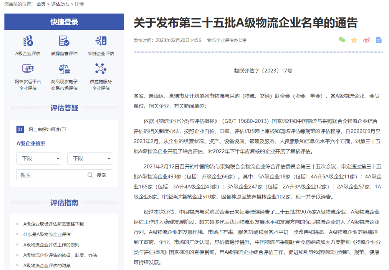This screenshot has height=270, width=389.
Task: Open 什么是A级物流企业评估 link
Action: 47,234
